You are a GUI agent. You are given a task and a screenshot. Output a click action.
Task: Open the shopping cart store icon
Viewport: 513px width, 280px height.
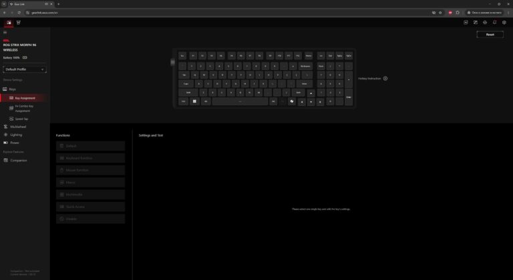tap(19, 23)
